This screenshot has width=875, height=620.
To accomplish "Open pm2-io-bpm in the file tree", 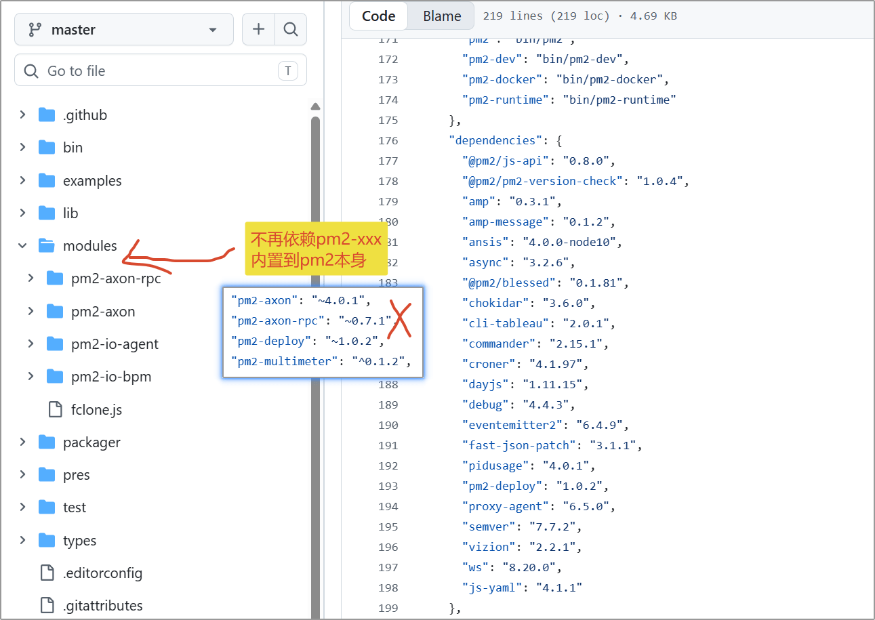I will pos(111,377).
